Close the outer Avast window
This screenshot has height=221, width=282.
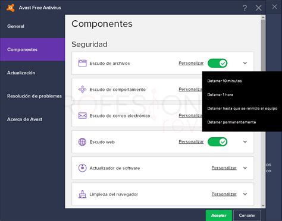point(274,7)
